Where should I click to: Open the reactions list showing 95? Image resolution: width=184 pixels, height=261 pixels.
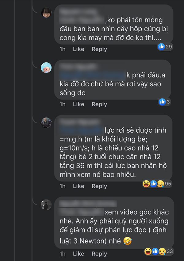pos(167,183)
